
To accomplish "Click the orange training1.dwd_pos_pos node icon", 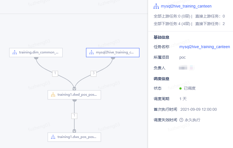I will [x=53, y=95].
